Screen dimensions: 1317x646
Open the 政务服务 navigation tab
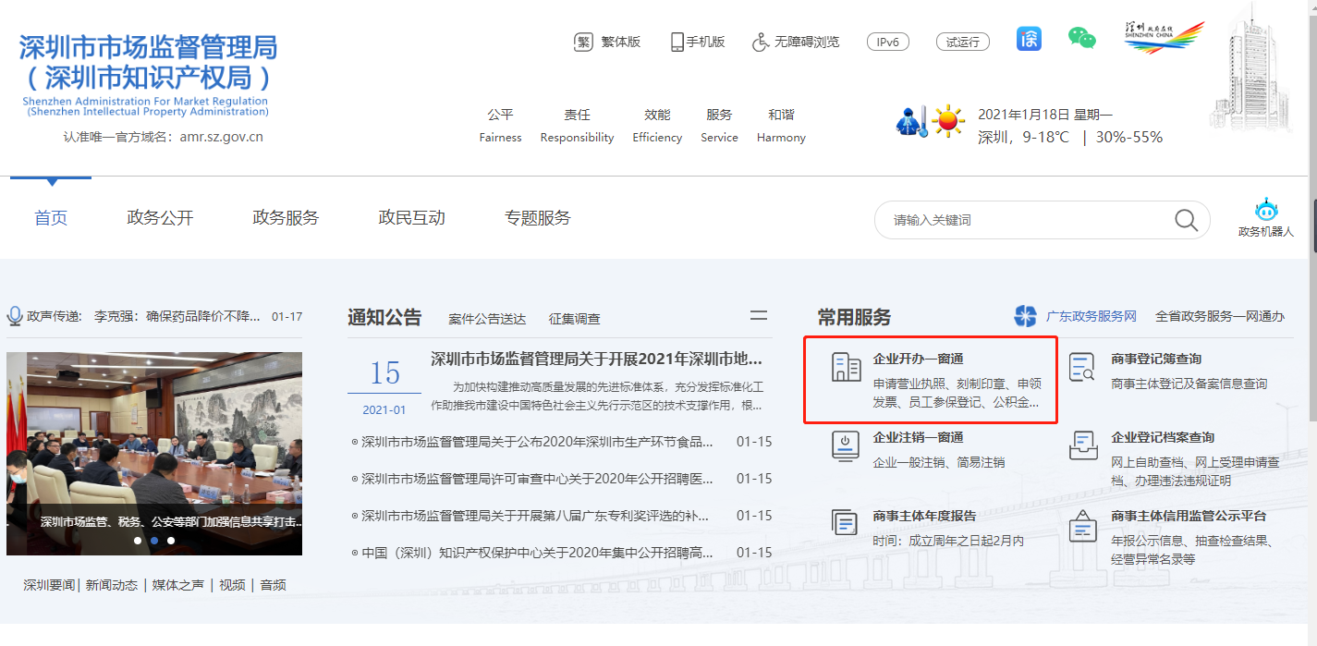(286, 218)
